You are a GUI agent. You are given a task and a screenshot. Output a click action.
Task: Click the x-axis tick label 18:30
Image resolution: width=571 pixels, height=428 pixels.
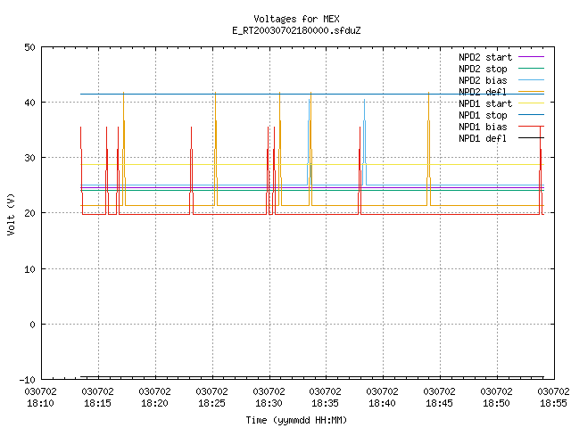click(x=269, y=403)
